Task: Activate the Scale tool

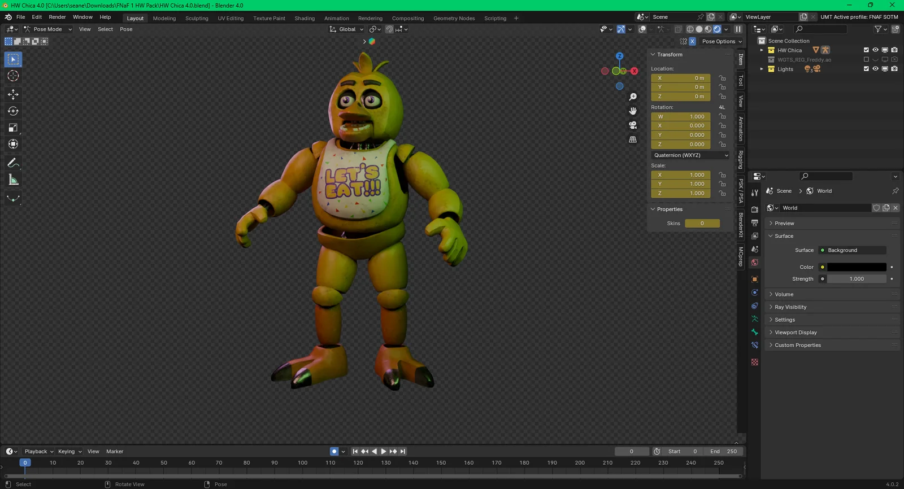Action: click(13, 128)
